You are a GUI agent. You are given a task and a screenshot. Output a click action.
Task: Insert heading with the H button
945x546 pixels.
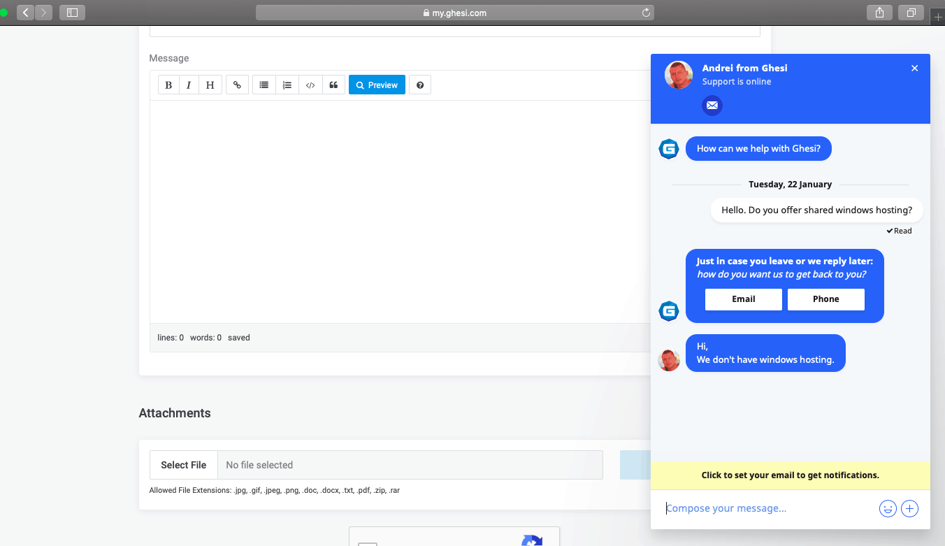(x=210, y=85)
